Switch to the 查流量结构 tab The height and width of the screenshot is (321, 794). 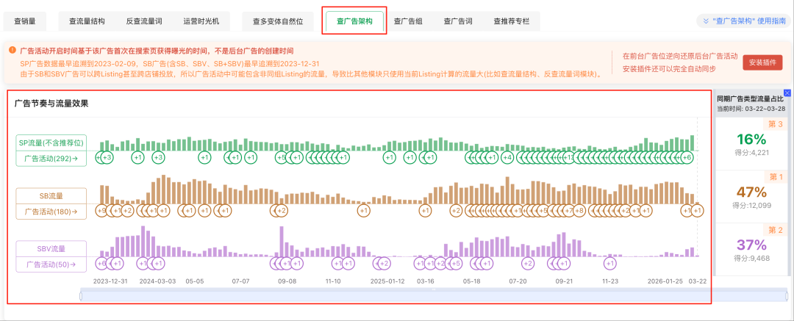click(87, 22)
